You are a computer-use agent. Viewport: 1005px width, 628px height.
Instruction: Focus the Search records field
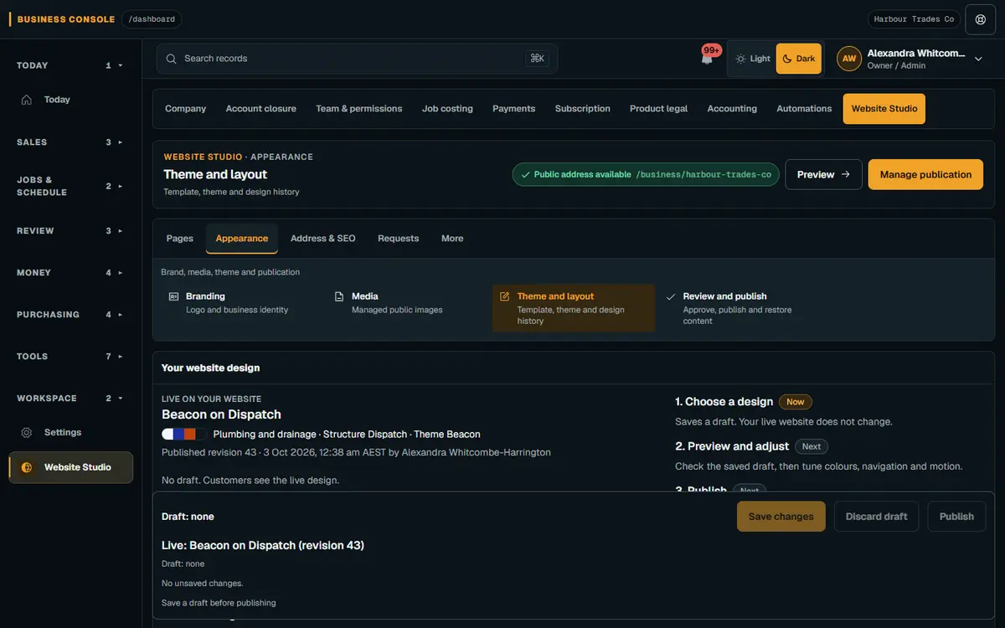click(357, 59)
